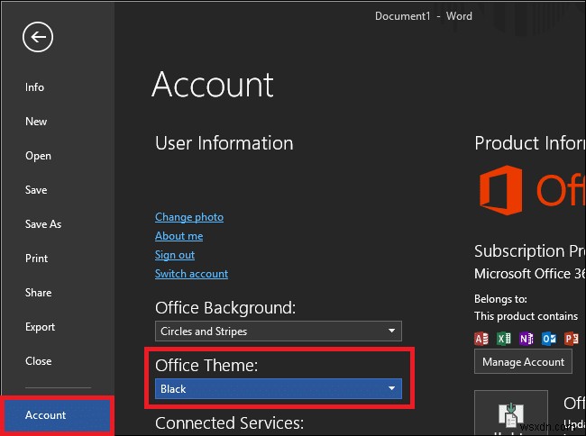Open the Office Theme Black dropdown

[279, 388]
